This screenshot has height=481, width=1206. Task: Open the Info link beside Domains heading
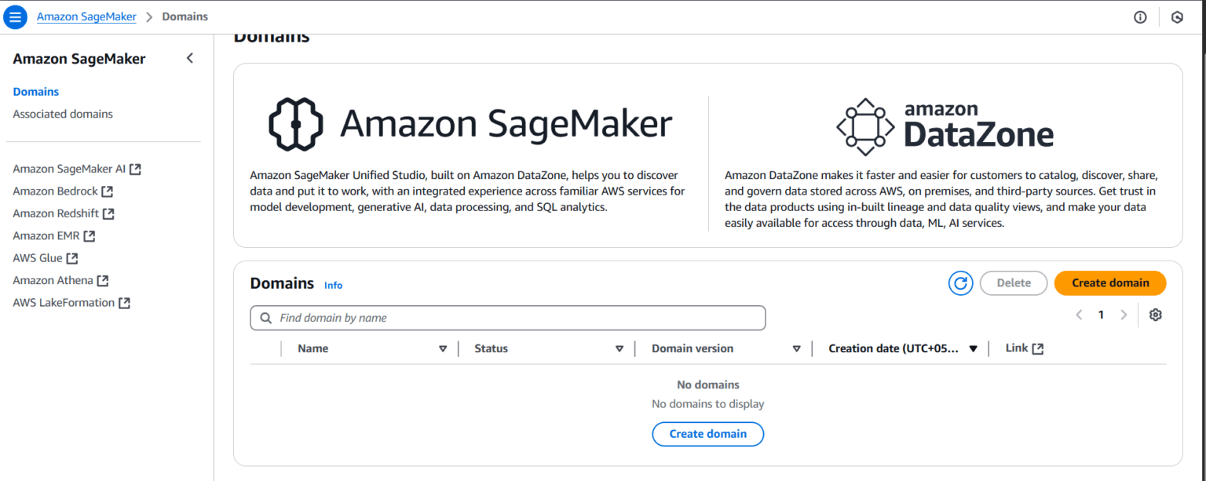tap(333, 285)
